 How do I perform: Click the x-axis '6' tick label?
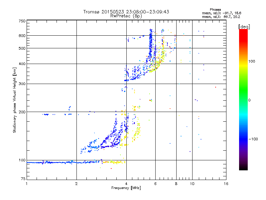point(155,184)
